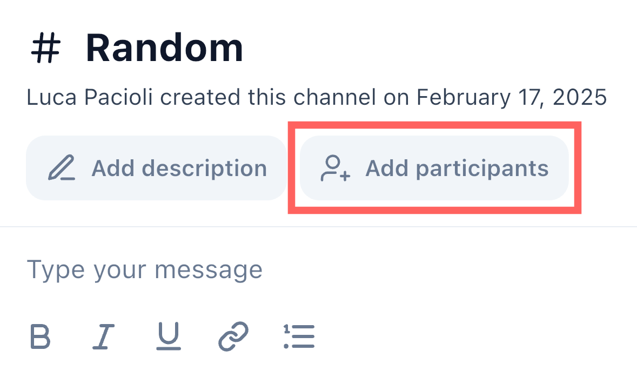Click the empty area right of list icon
This screenshot has width=637, height=384.
(x=459, y=336)
